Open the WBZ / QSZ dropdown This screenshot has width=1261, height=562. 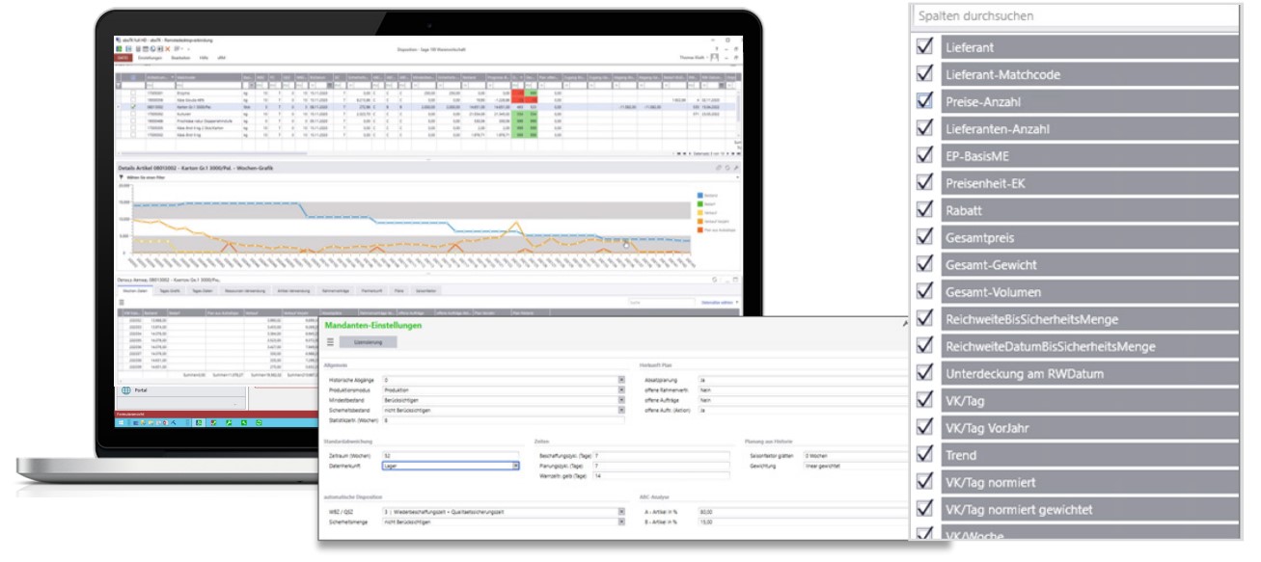click(619, 512)
